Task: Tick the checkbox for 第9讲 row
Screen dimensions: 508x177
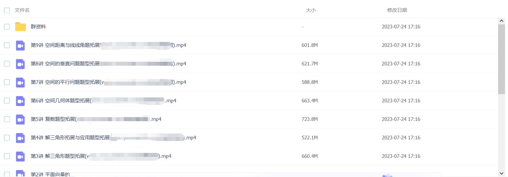Action: [7, 45]
